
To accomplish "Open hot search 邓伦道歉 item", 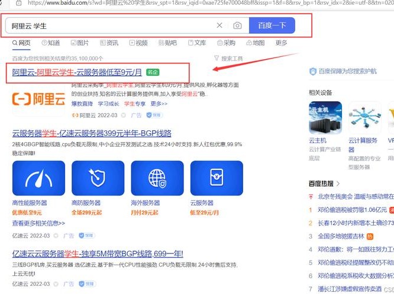I will (x=356, y=249).
